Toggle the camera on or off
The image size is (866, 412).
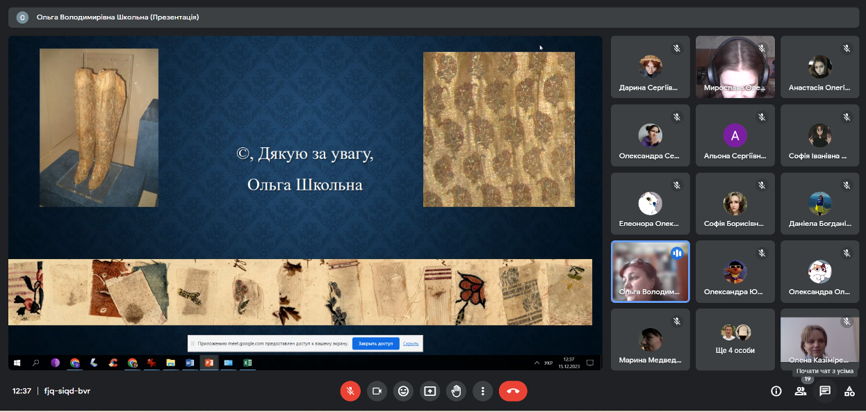click(x=377, y=391)
